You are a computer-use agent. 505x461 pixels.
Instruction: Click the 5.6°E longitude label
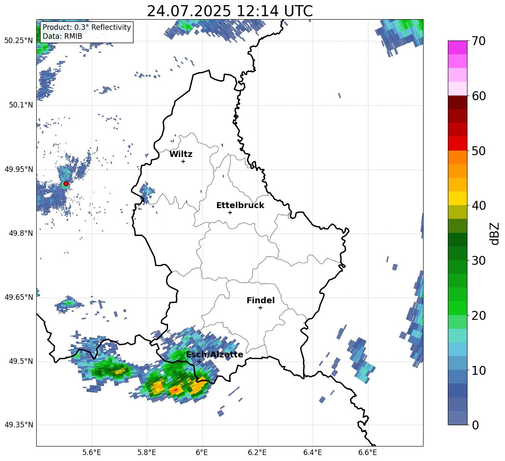[92, 452]
